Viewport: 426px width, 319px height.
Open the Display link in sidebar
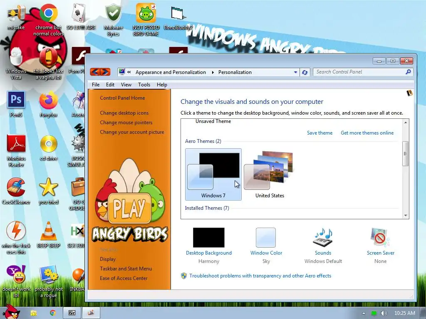(108, 259)
